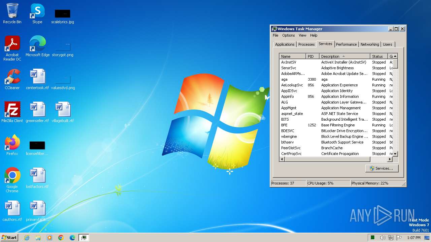Open Acrobat Reader DC desktop shortcut

click(12, 48)
